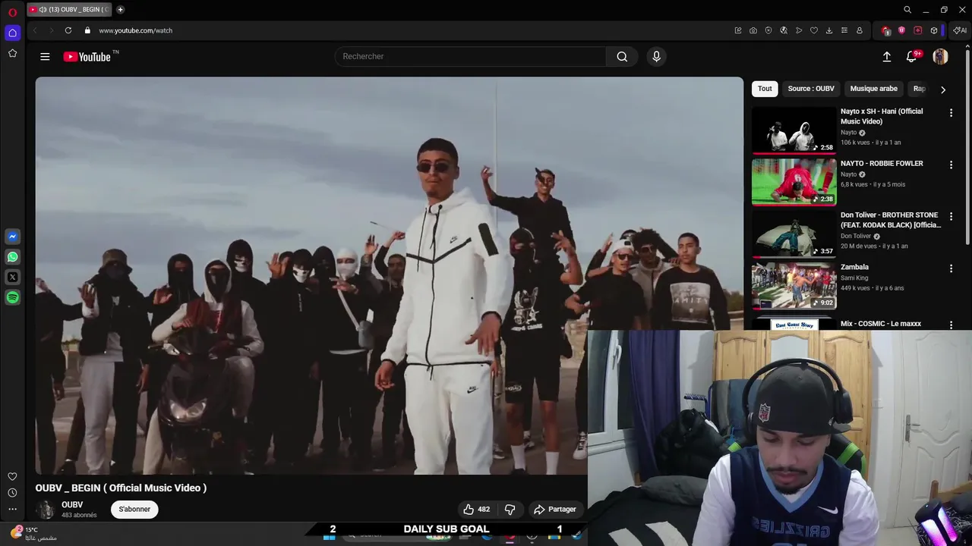View site security lock info
972x546 pixels.
pos(87,30)
